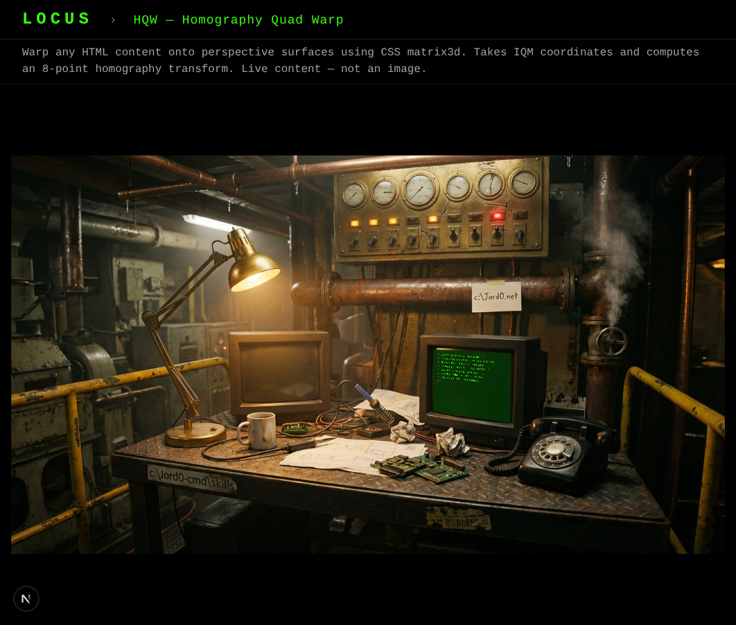This screenshot has height=625, width=736.
Task: Open the LOCUS home logo link
Action: [x=56, y=19]
